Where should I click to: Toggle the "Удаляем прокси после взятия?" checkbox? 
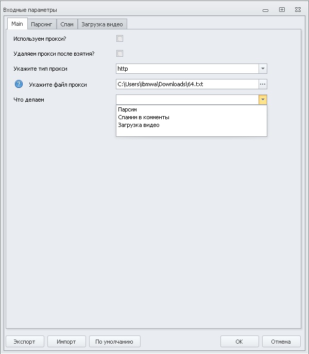120,53
